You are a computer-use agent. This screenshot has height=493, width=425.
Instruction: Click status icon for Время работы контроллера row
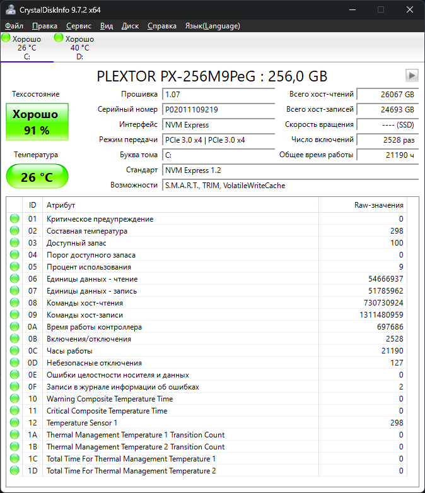point(15,326)
